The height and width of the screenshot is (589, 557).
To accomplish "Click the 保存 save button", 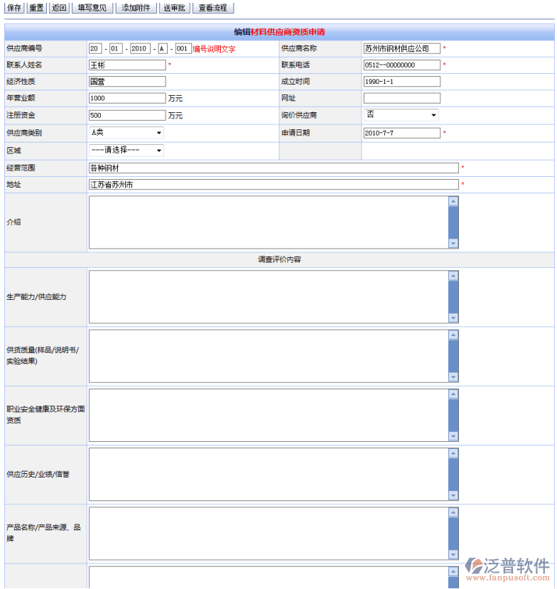I will [x=13, y=8].
